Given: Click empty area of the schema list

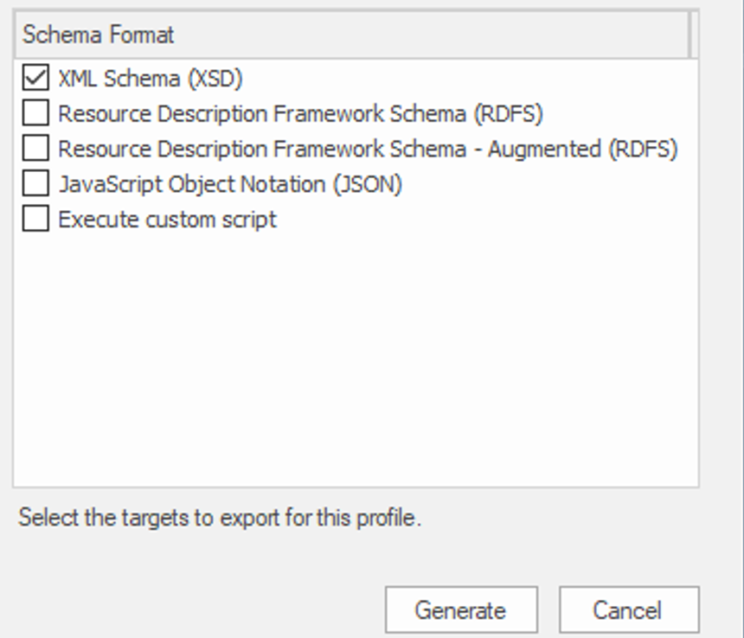Looking at the screenshot, I should pyautogui.click(x=346, y=363).
